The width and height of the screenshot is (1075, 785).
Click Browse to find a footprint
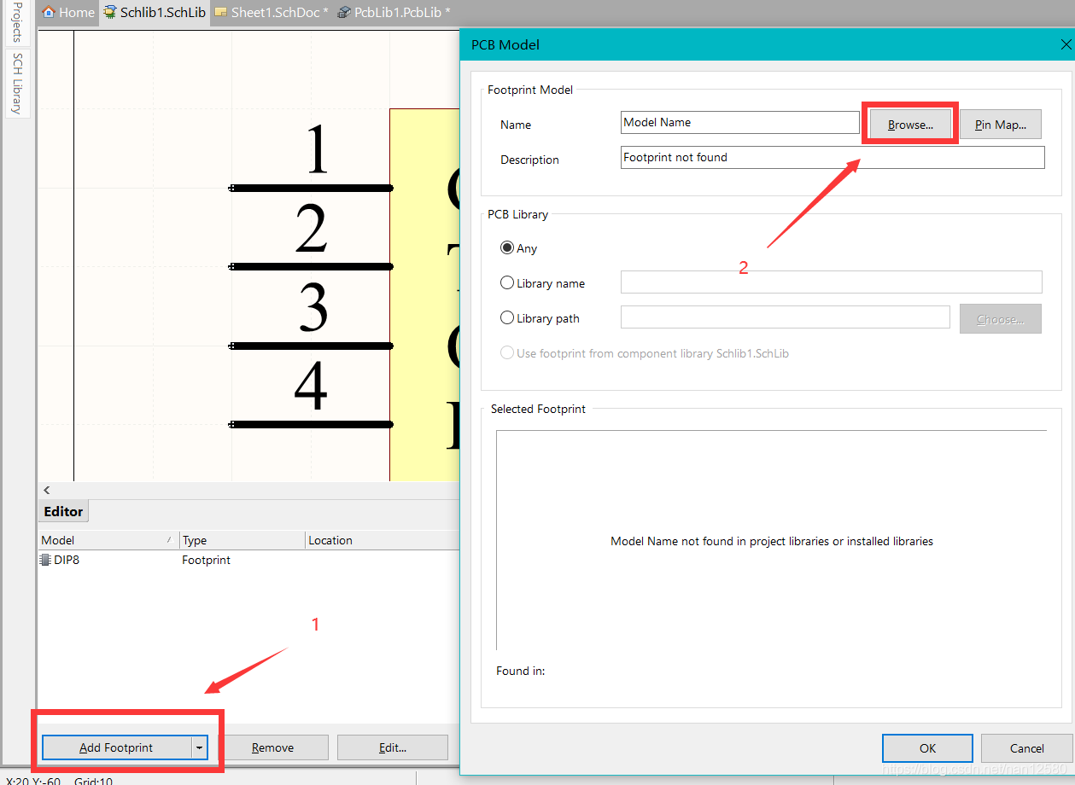click(x=910, y=124)
